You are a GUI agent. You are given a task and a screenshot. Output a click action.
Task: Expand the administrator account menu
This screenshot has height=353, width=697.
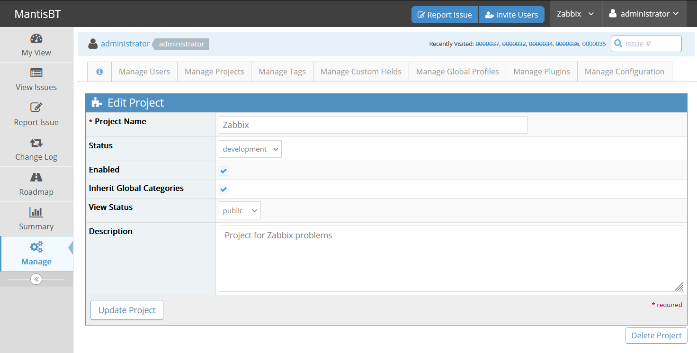pos(644,14)
